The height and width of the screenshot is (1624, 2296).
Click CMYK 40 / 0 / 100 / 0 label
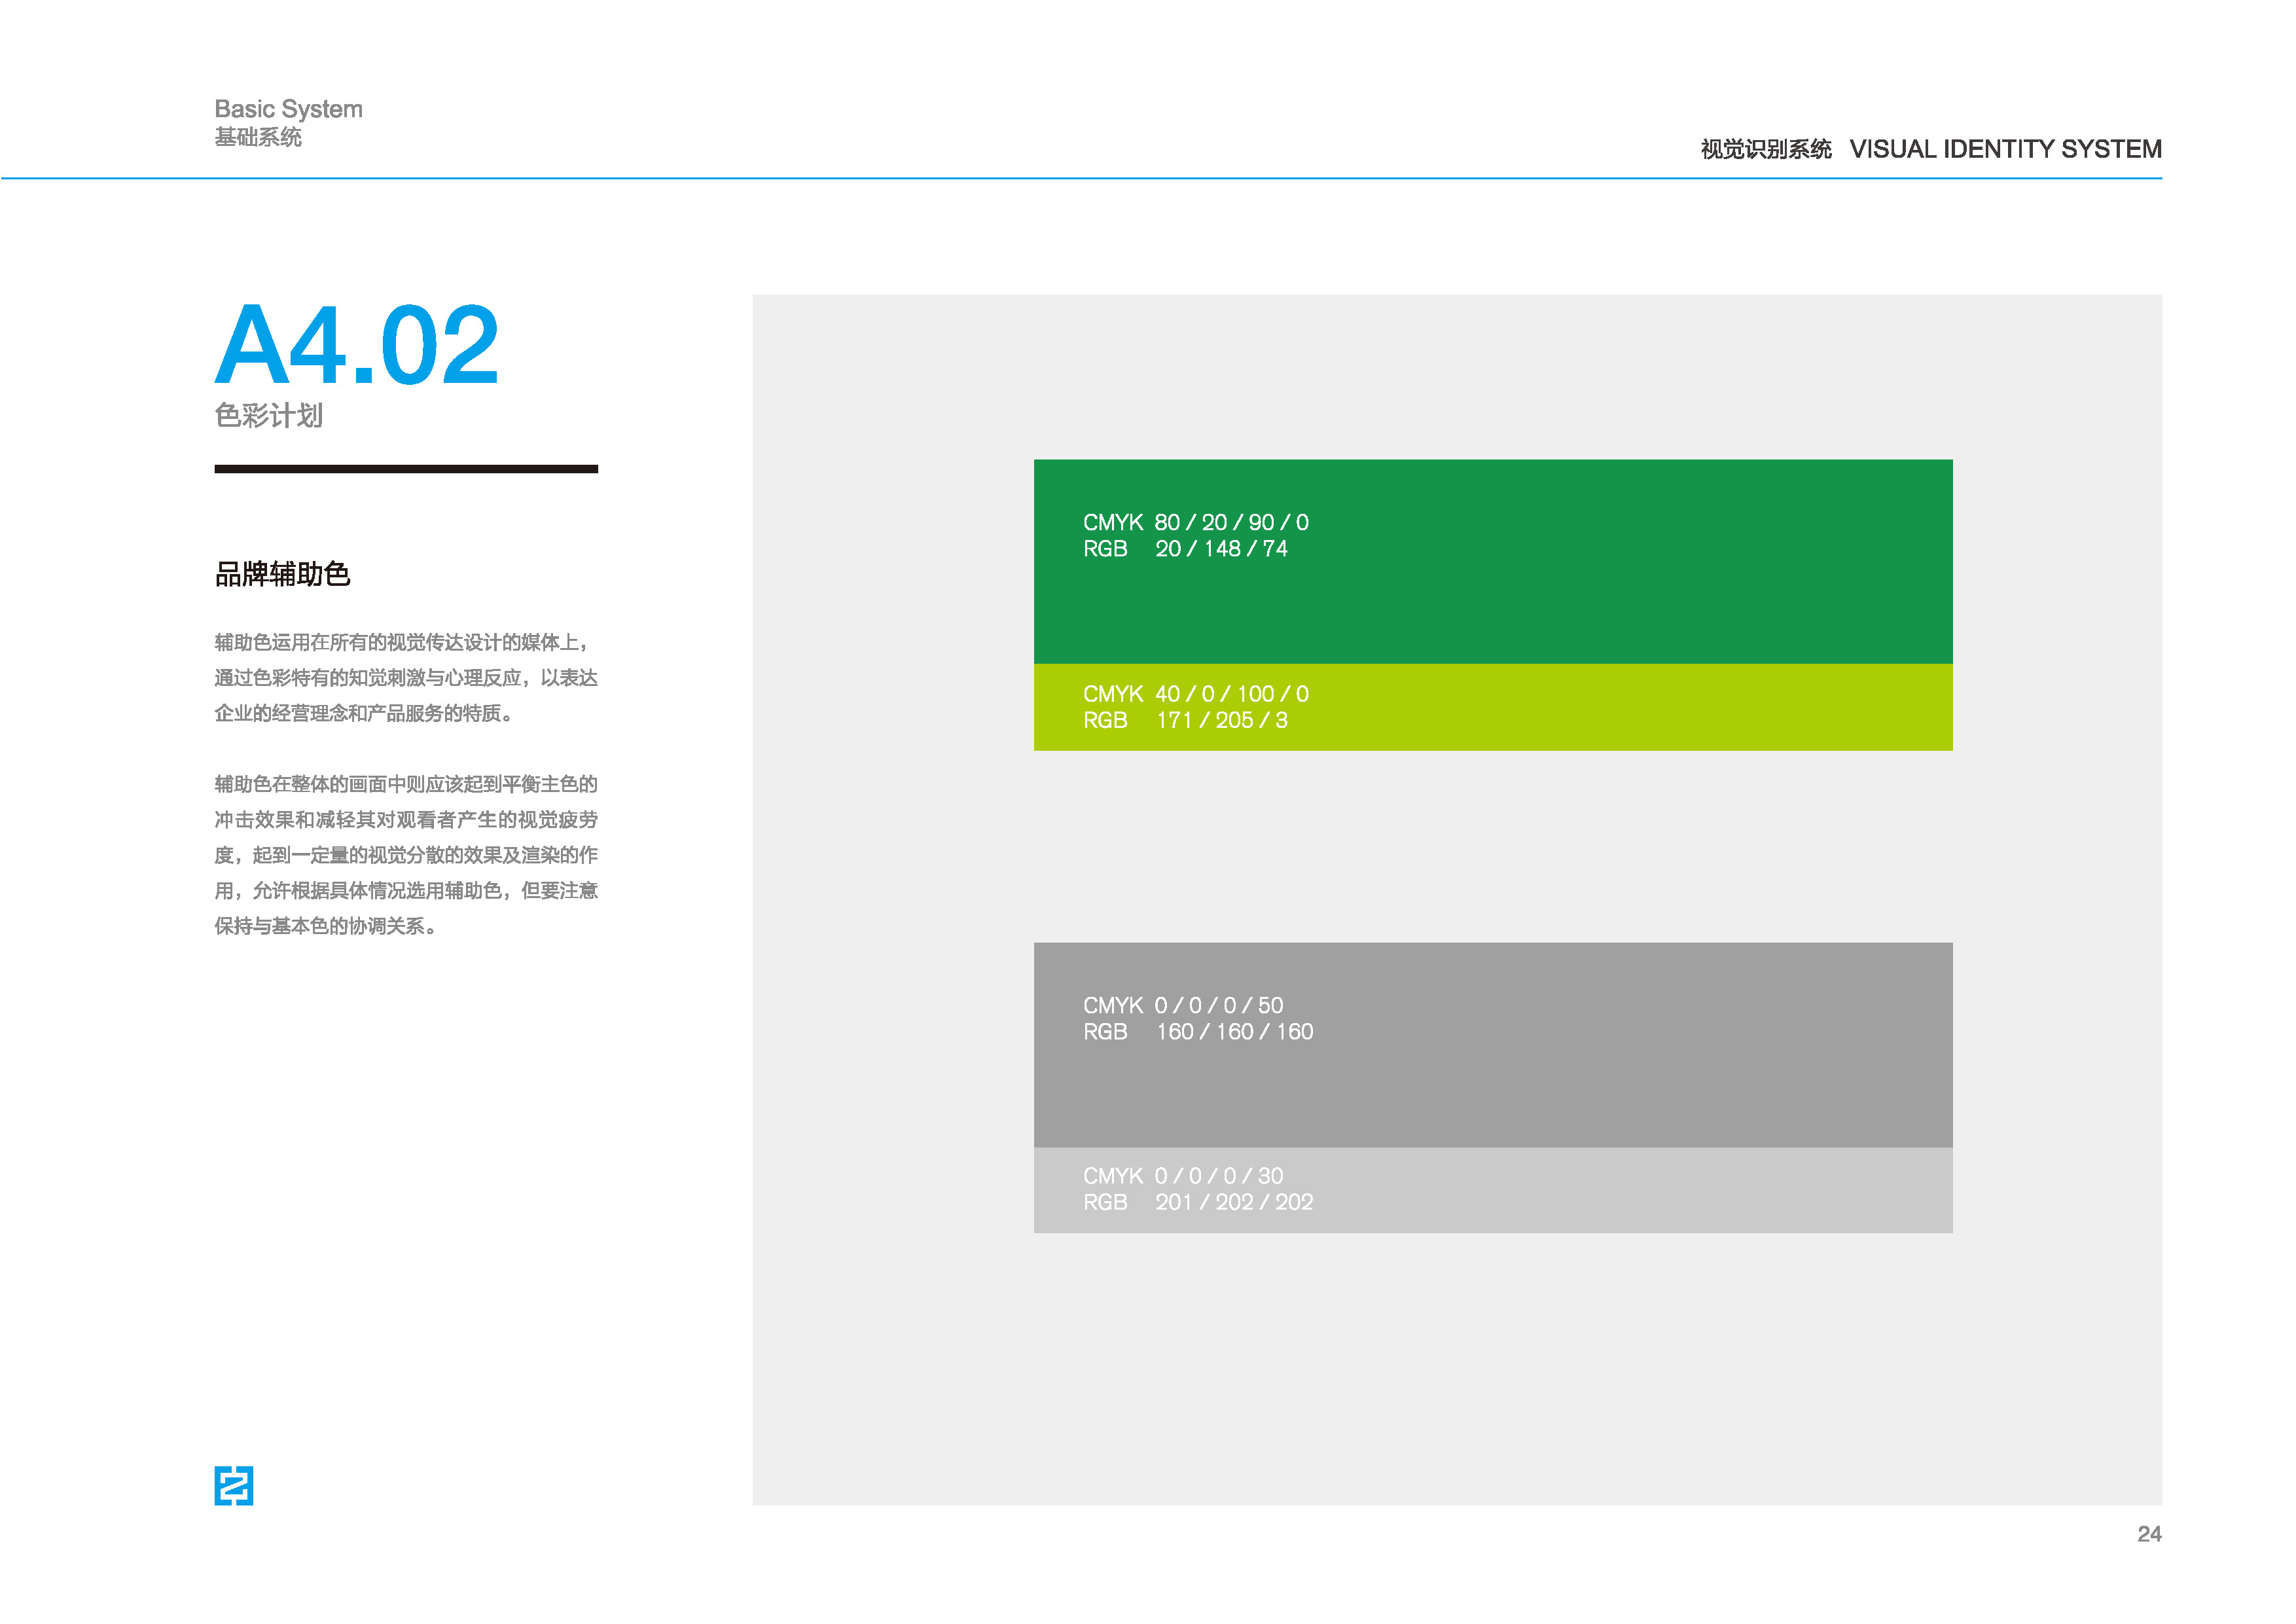pyautogui.click(x=1195, y=694)
